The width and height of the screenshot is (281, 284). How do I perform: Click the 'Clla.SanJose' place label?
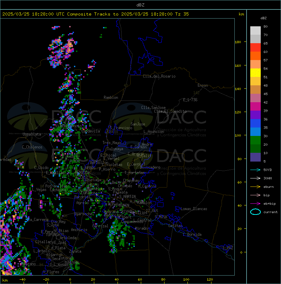(x=153, y=108)
